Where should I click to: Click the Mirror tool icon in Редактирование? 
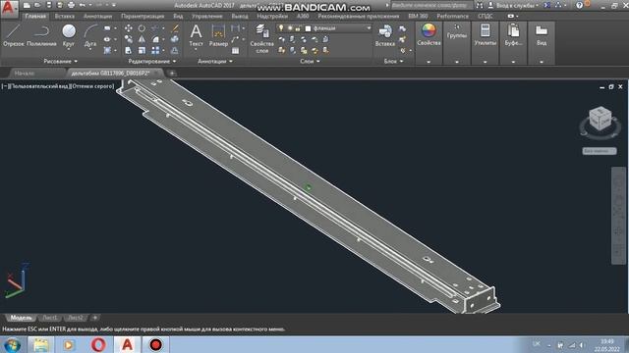[142, 39]
